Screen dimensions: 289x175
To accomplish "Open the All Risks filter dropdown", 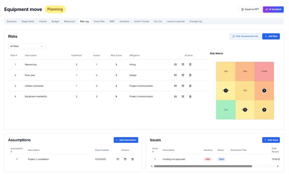I will tap(27, 46).
